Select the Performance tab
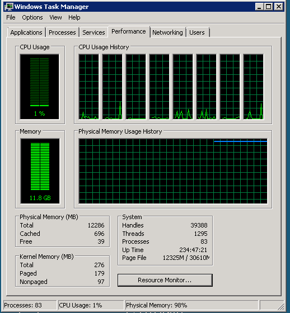This screenshot has height=313, width=290. (129, 31)
